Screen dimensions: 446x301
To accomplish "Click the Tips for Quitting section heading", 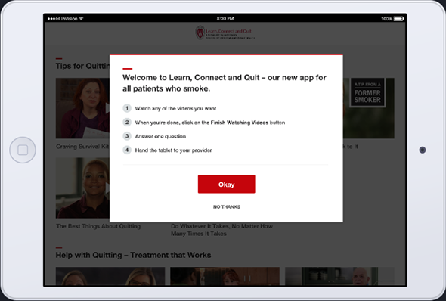I will pos(82,66).
